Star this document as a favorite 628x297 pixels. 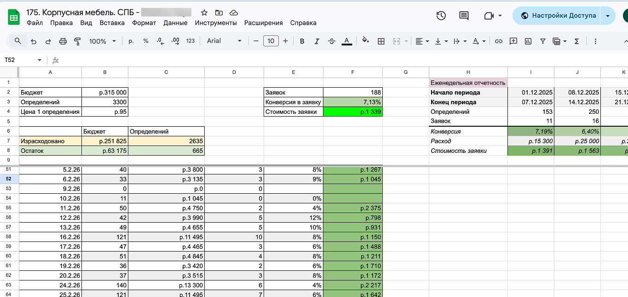(204, 13)
